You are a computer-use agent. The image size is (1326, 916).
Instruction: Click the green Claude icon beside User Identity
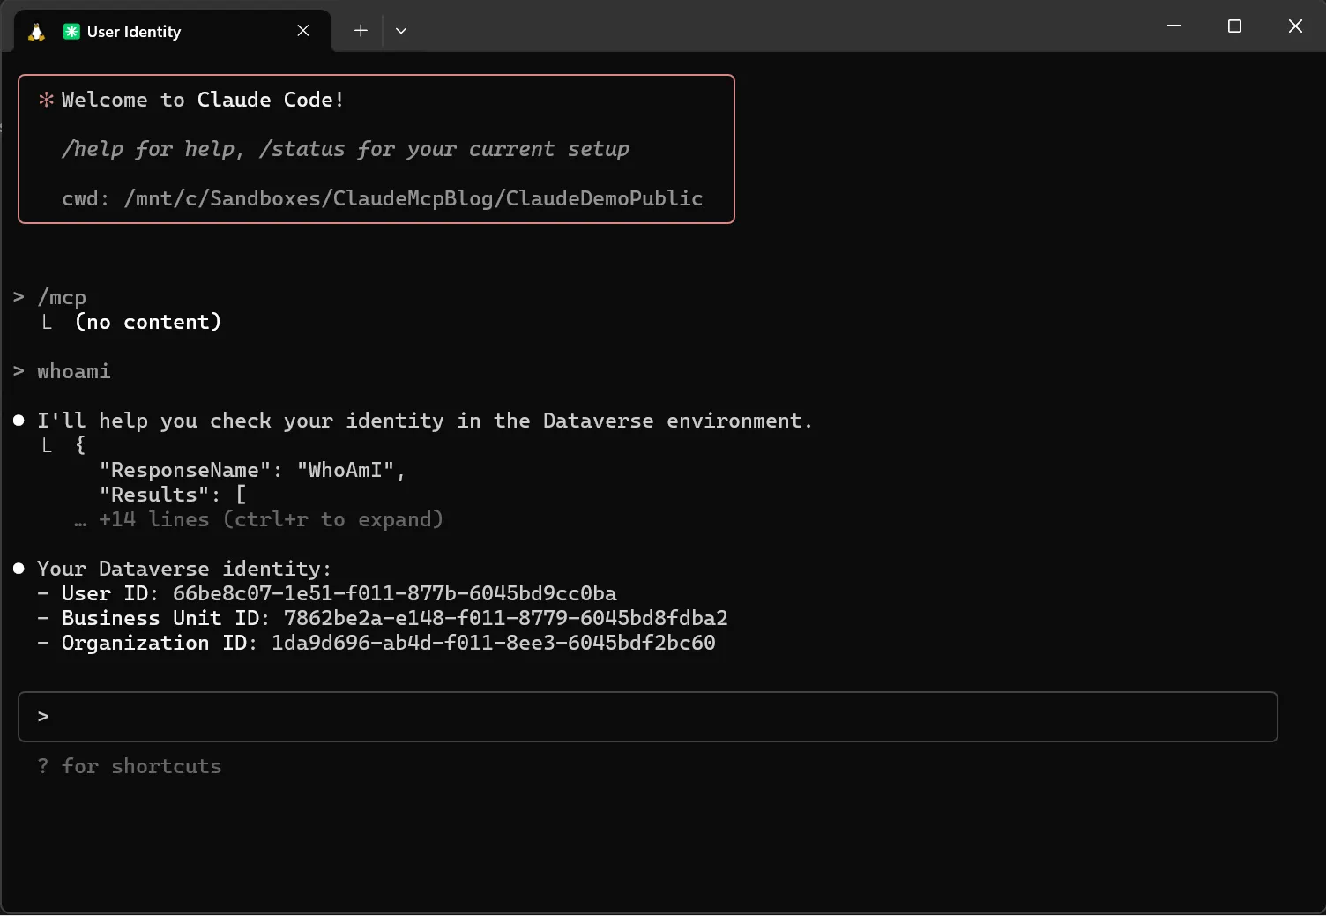coord(71,32)
